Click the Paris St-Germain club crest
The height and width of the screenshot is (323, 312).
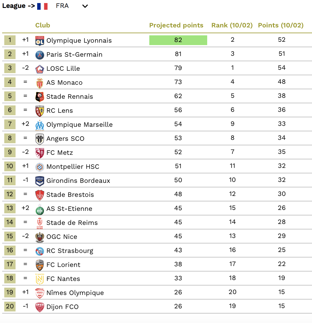40,55
